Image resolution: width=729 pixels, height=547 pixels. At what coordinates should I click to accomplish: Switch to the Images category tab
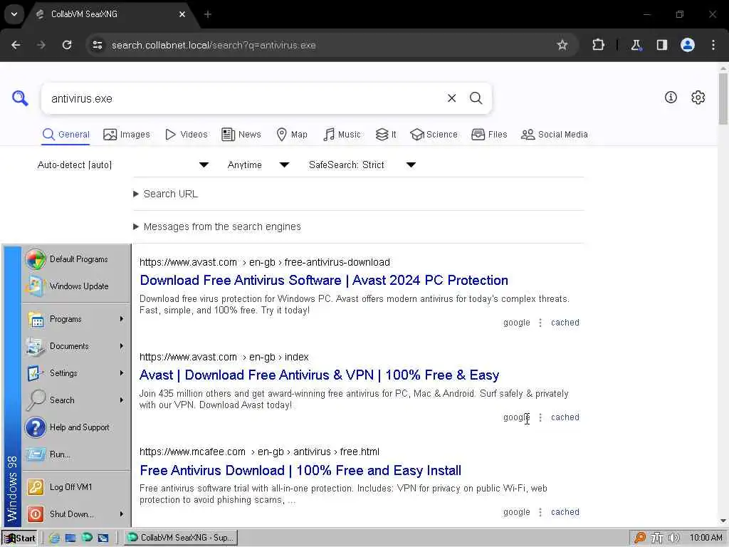127,135
